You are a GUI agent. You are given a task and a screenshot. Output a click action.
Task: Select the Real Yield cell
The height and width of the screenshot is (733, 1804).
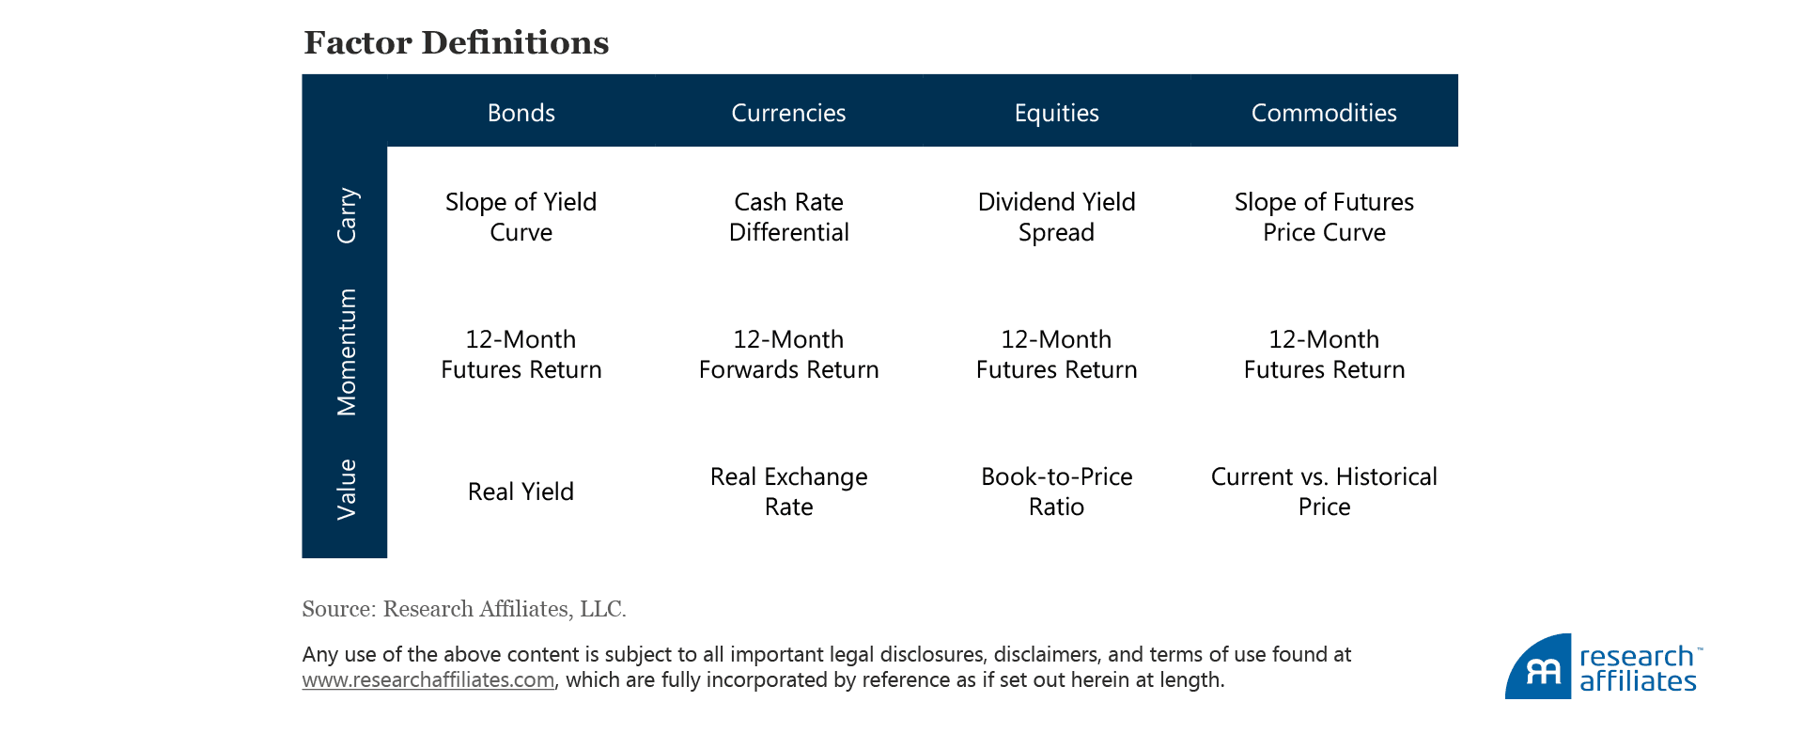tap(521, 491)
